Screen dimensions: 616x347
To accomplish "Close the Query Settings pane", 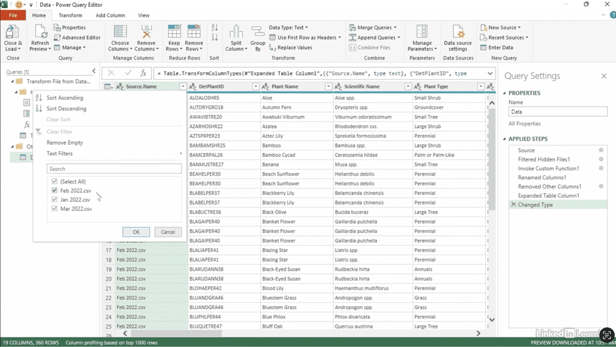I will pos(604,76).
